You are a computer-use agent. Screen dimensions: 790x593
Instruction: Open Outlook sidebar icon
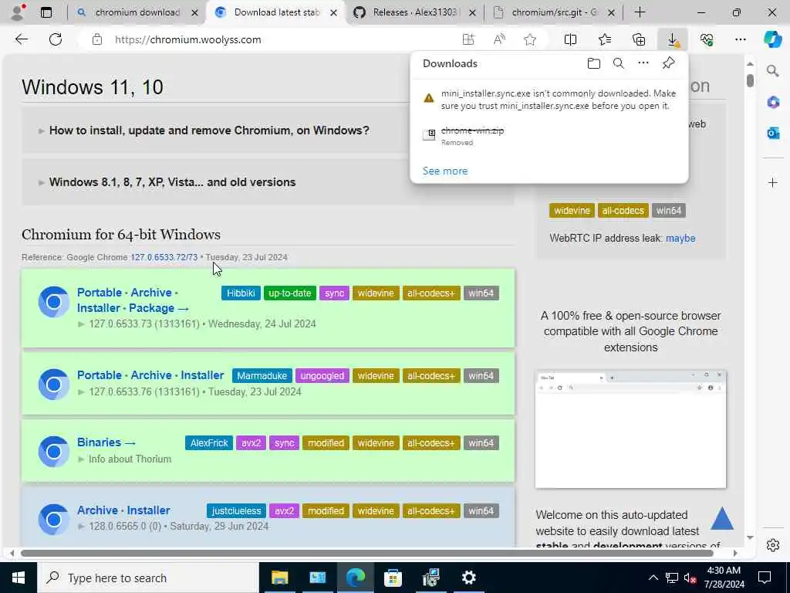click(x=773, y=133)
